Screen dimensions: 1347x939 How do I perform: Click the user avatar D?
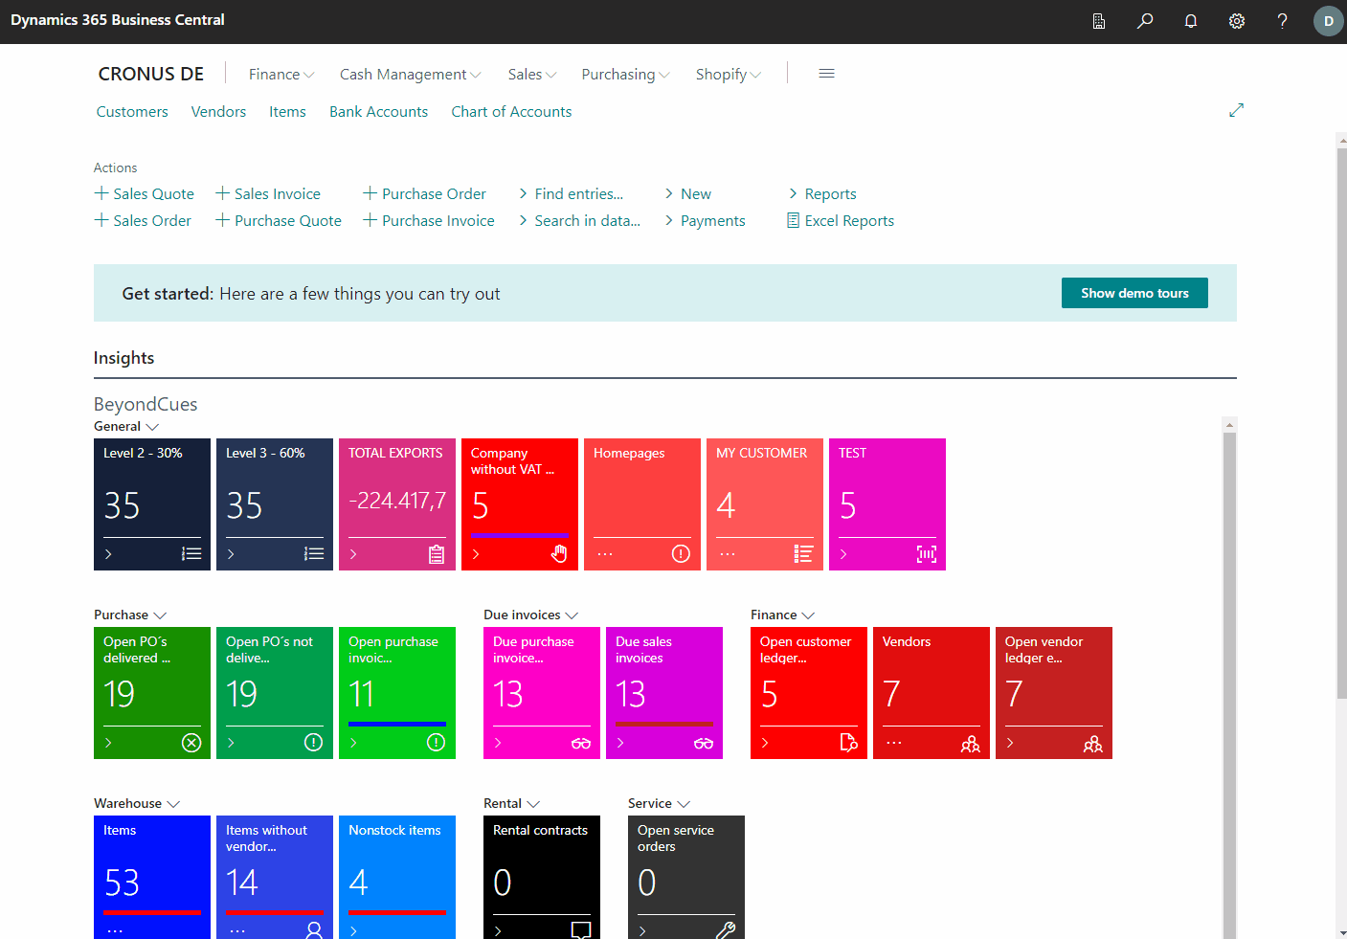(1328, 21)
